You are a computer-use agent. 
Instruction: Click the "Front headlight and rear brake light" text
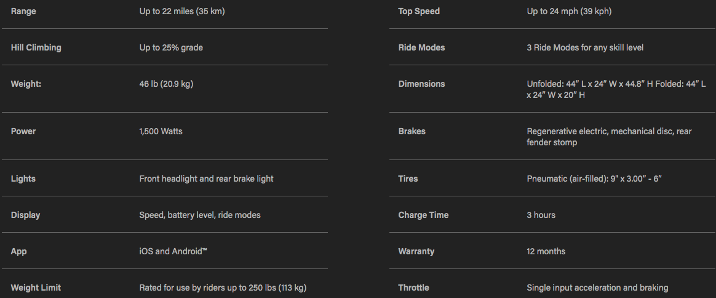coord(207,179)
